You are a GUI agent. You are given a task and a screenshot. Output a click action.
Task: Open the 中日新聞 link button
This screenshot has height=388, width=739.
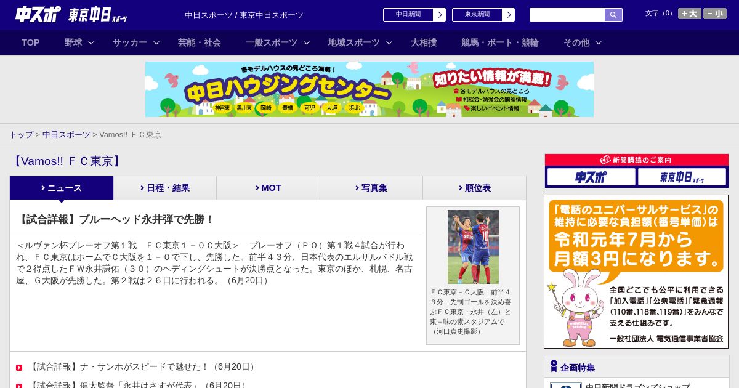point(408,15)
